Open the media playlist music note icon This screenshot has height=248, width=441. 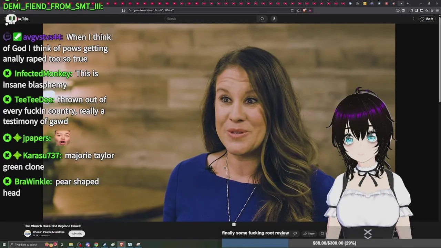click(412, 10)
